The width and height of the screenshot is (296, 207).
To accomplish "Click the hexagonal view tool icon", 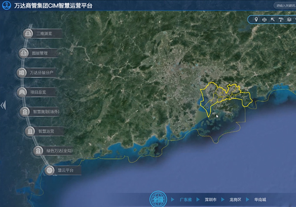I will tap(264, 20).
